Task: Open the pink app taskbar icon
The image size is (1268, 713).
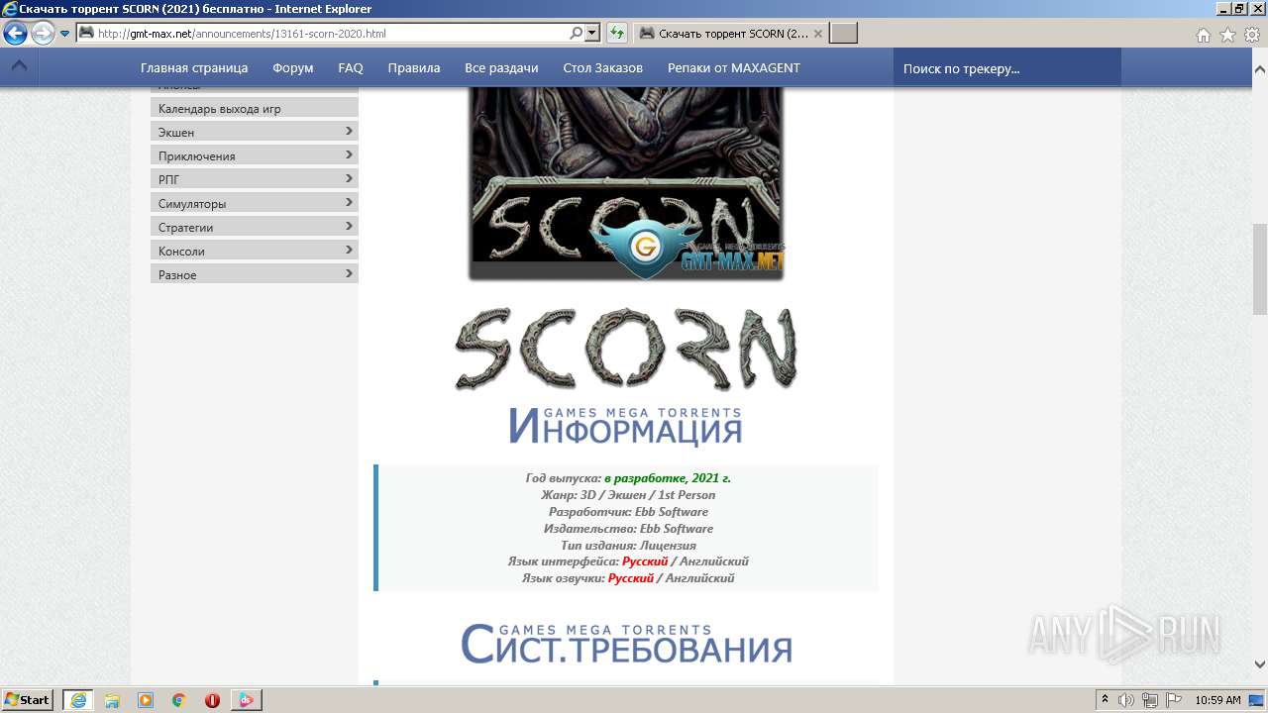Action: pyautogui.click(x=246, y=700)
